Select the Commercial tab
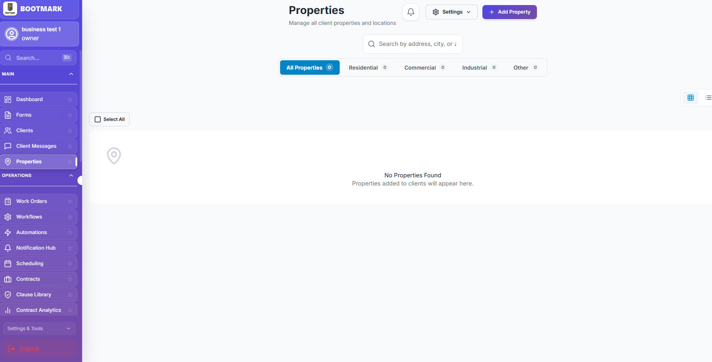Viewport: 712px width, 362px height. [425, 68]
